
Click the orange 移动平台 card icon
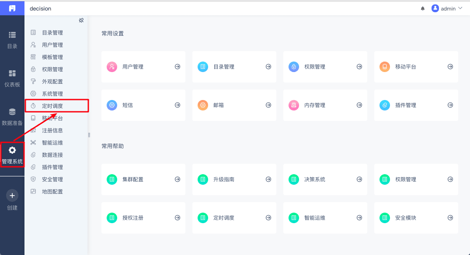[x=385, y=67]
